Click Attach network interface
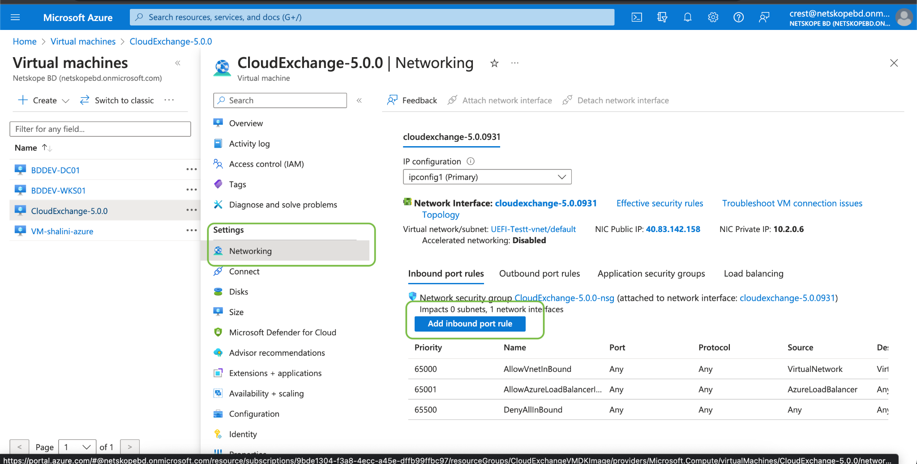The image size is (917, 464). [500, 101]
